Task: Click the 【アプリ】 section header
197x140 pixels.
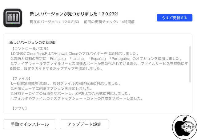Action: (19, 108)
